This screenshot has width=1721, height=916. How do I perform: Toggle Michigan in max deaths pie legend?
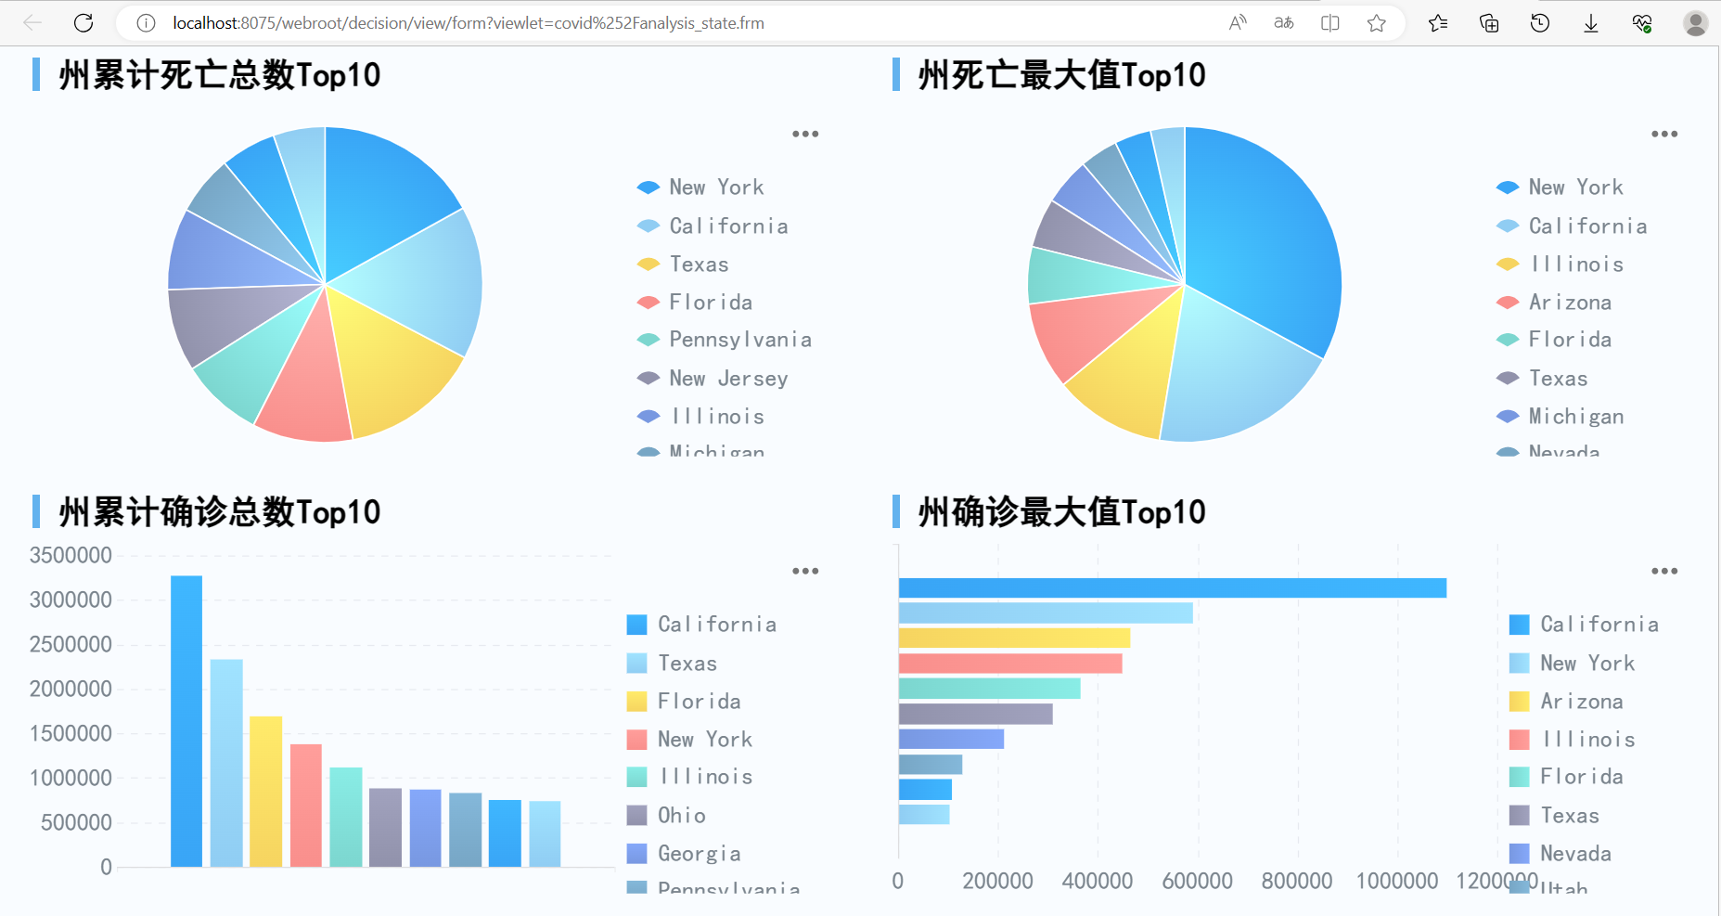(1560, 417)
